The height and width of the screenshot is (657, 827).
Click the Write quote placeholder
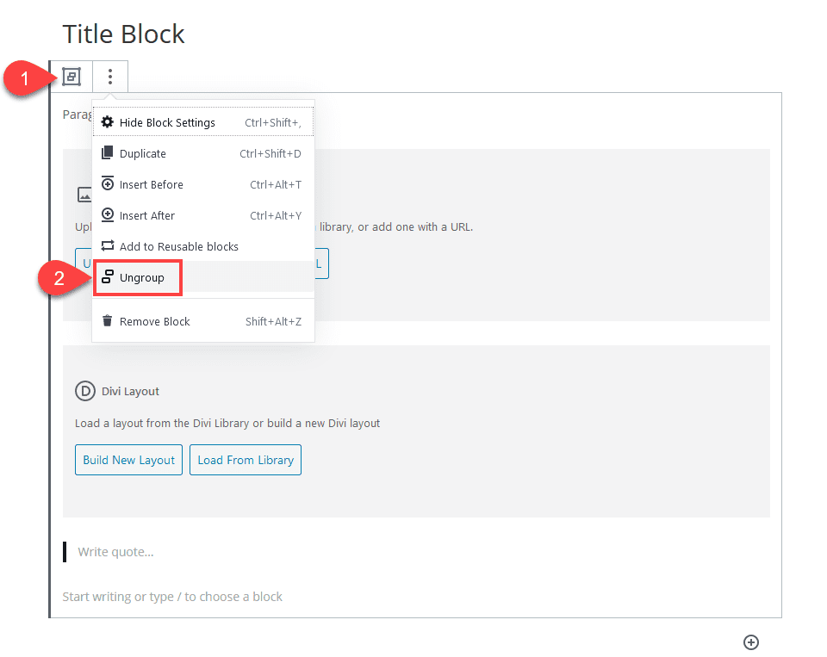tap(115, 552)
